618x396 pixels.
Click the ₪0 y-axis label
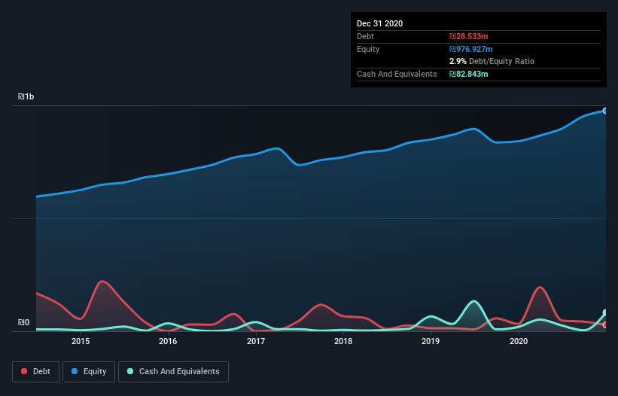23,322
